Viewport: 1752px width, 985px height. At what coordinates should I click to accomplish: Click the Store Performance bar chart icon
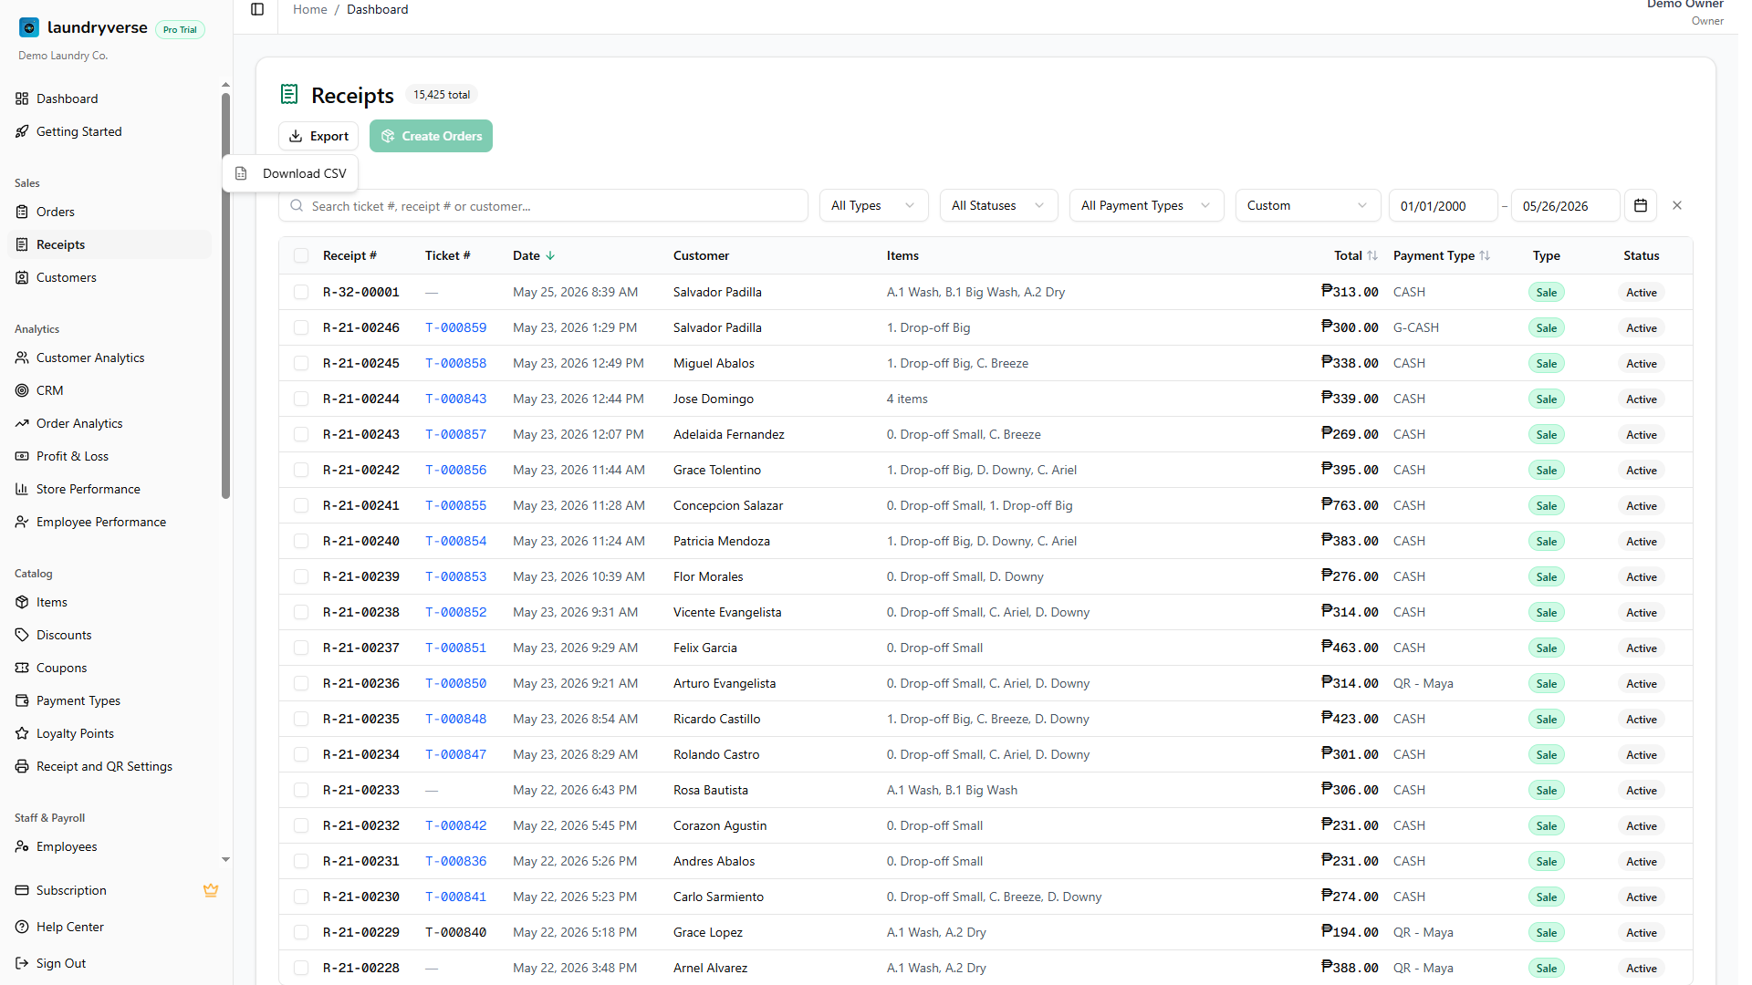pyautogui.click(x=22, y=489)
